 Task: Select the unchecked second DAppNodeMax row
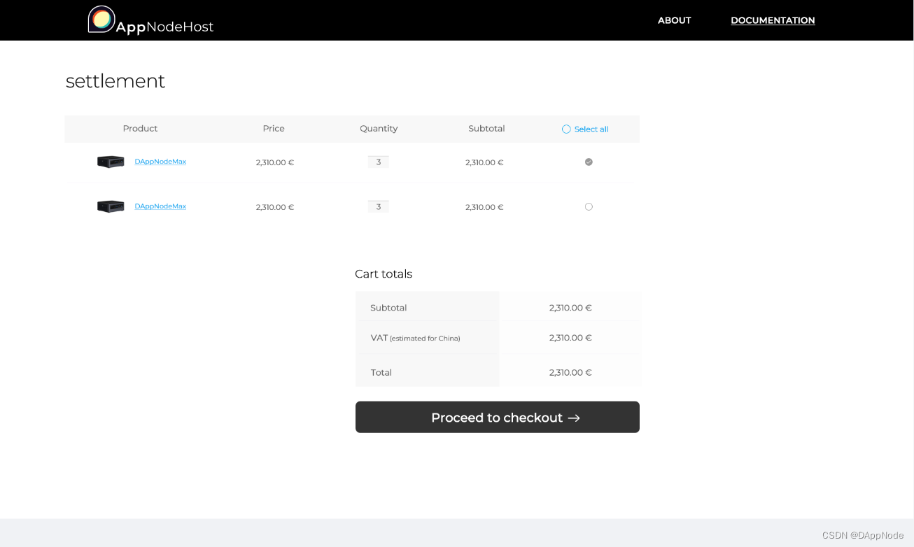tap(589, 206)
